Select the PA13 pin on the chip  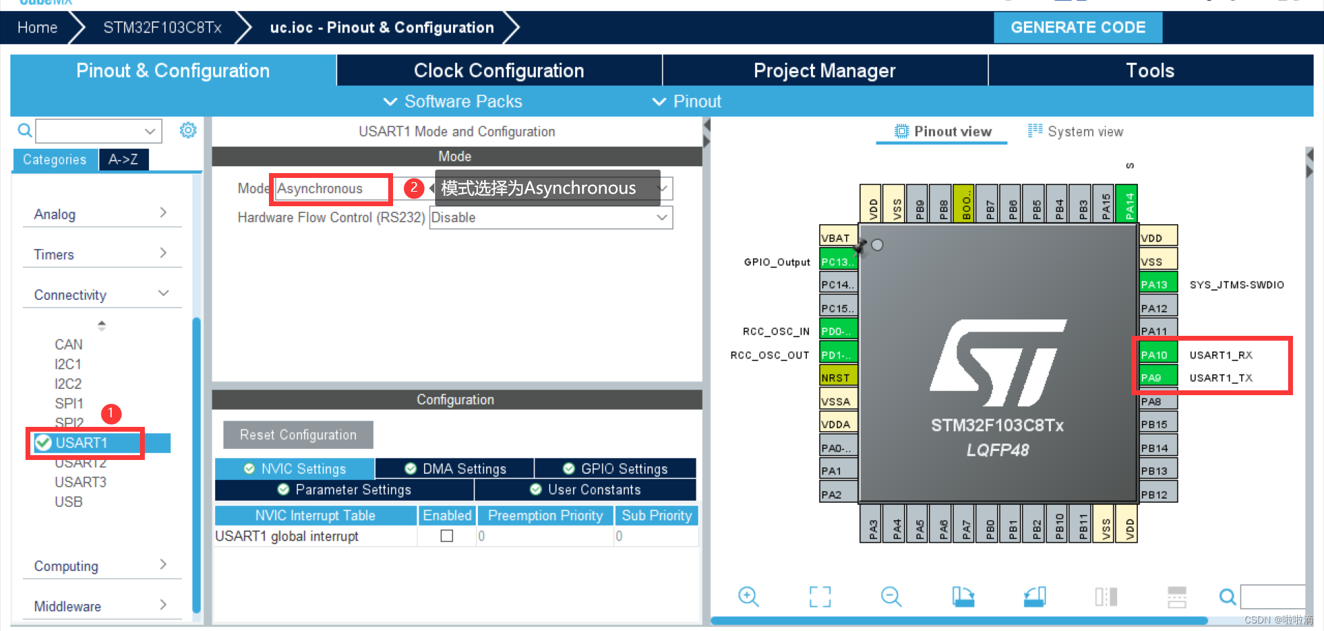coord(1158,284)
